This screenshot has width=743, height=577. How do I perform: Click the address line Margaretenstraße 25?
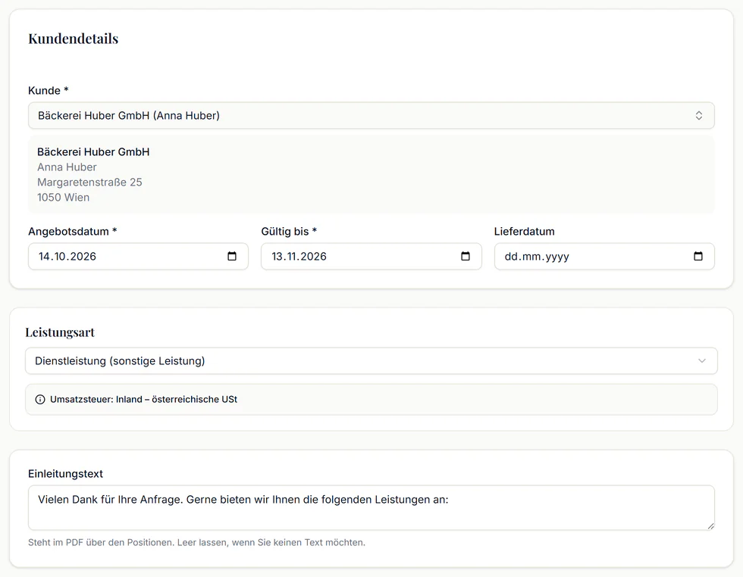coord(89,182)
